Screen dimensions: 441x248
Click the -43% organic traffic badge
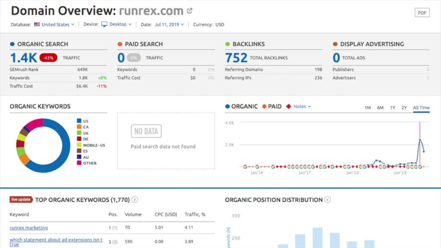[48, 58]
